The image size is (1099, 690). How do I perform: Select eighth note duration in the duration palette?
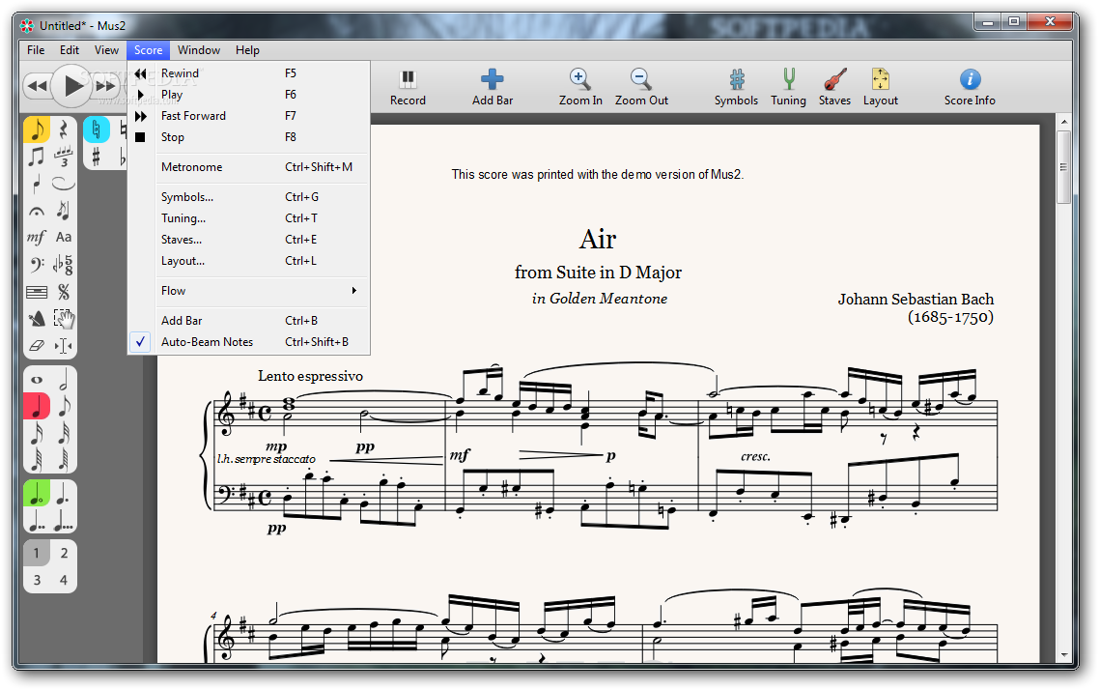[63, 407]
